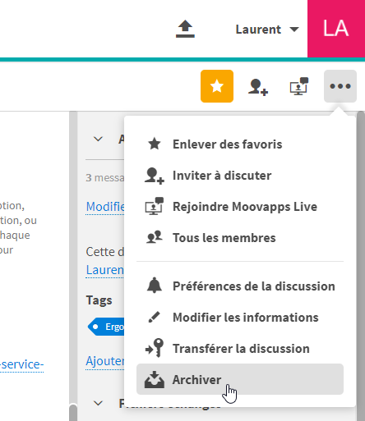The image size is (365, 421).
Task: Click the blue Ergo tag
Action: click(x=106, y=327)
